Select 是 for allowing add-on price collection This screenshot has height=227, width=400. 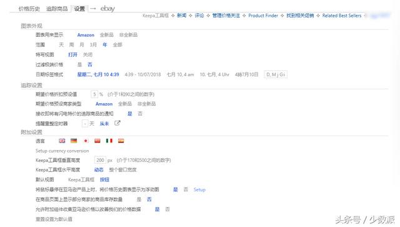coord(157,209)
